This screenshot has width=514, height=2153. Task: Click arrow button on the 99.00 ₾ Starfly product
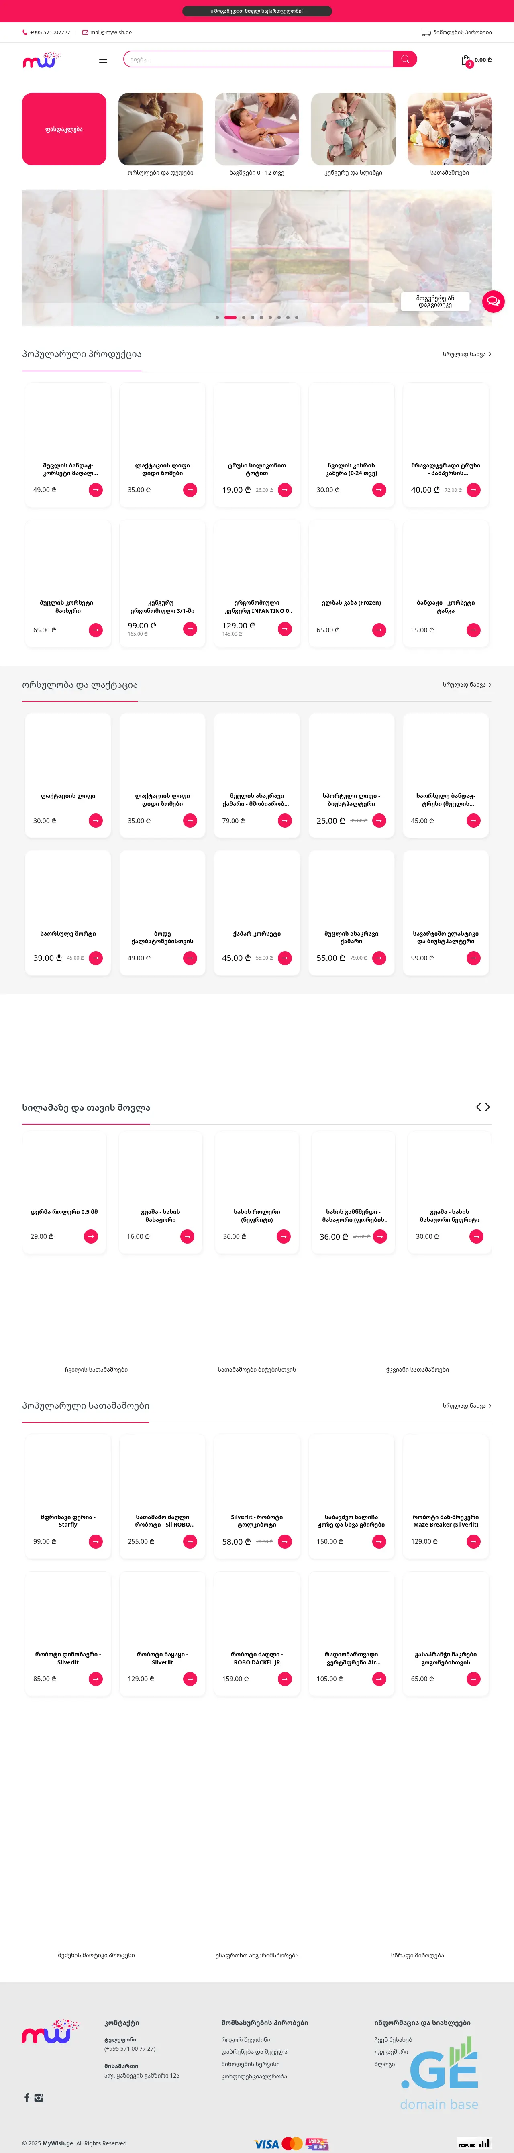(95, 1541)
